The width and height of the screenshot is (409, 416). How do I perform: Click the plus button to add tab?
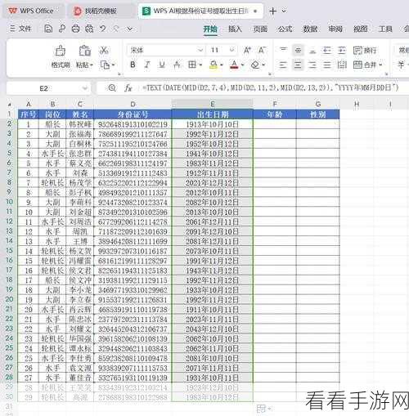[272, 11]
